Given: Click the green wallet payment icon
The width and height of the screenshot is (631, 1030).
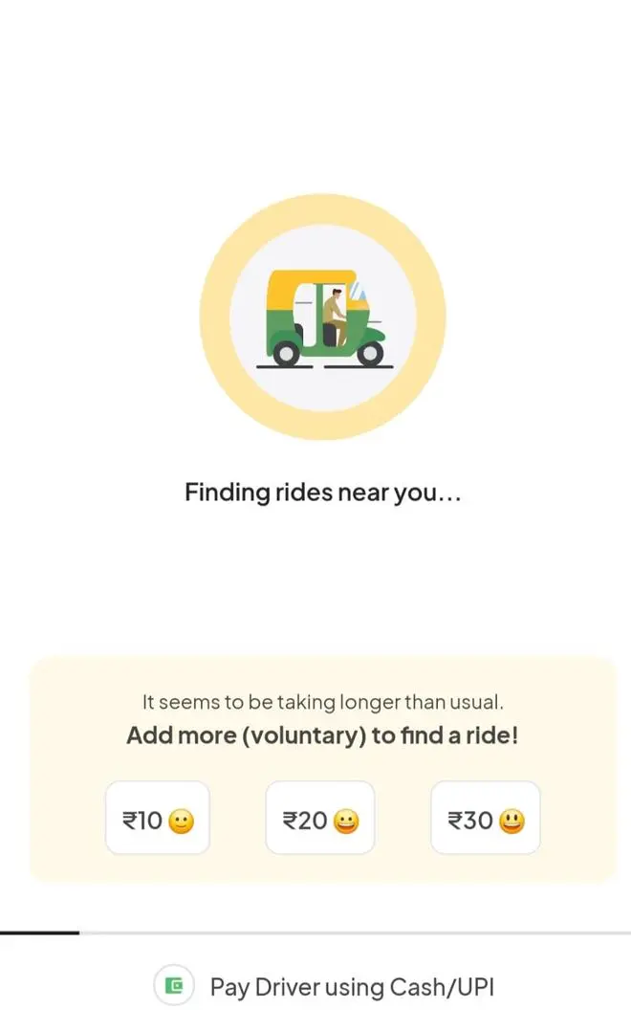Looking at the screenshot, I should [x=174, y=985].
